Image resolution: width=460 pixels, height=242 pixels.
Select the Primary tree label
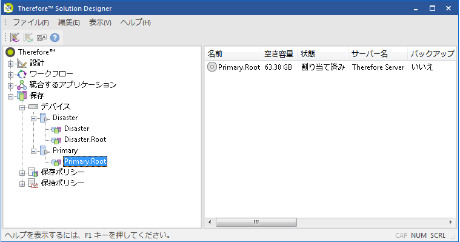pyautogui.click(x=65, y=150)
